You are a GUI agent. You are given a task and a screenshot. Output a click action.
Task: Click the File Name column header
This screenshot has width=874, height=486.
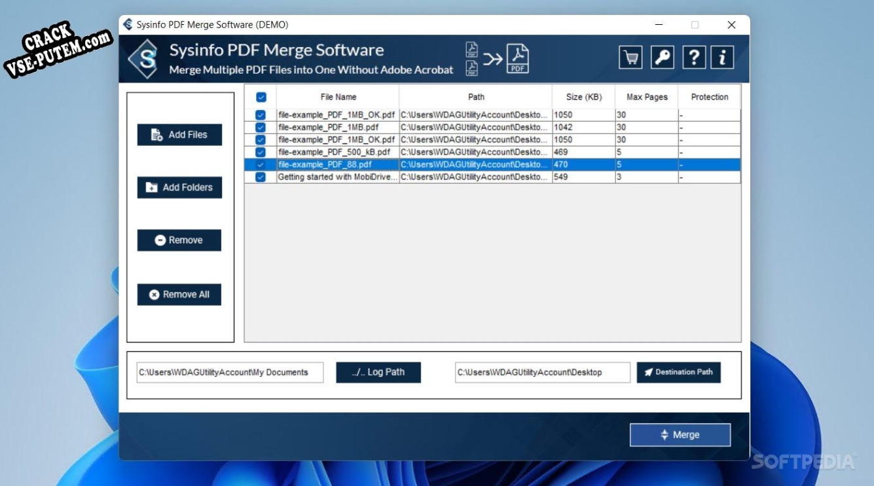338,97
